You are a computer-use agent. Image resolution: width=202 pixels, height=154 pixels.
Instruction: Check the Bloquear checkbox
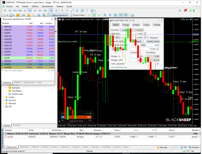148,38
